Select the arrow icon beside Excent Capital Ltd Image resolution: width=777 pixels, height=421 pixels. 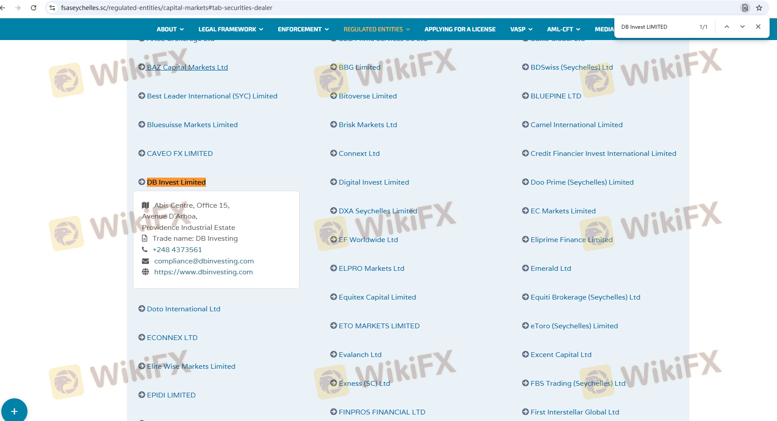pos(525,354)
